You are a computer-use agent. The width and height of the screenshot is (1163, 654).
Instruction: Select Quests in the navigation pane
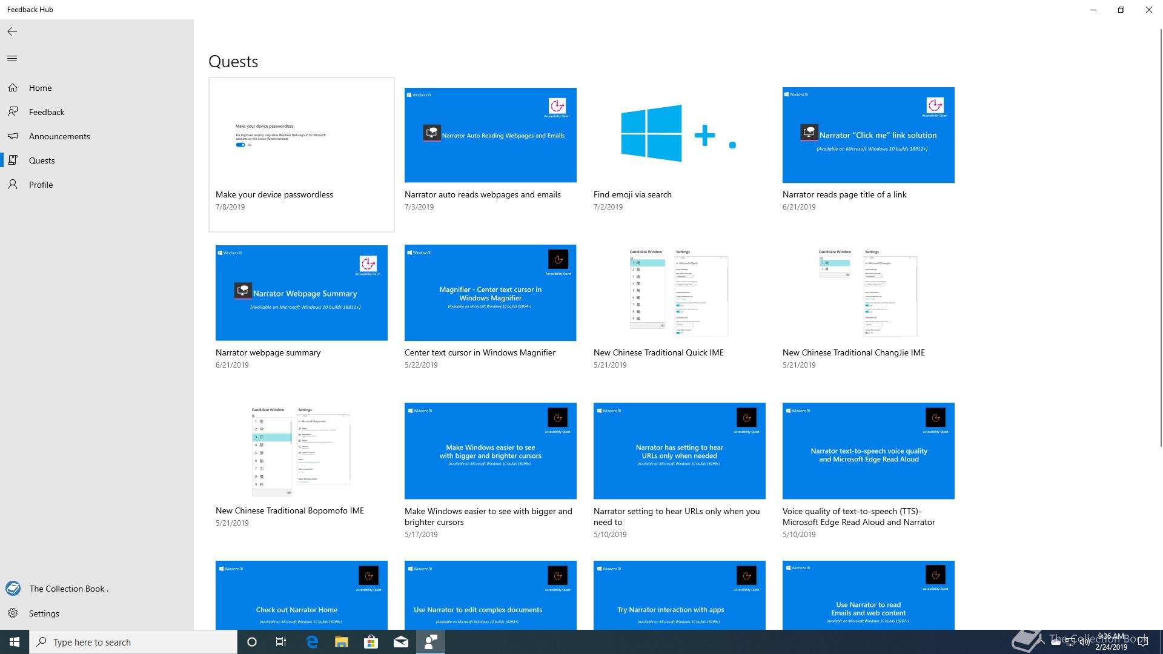pyautogui.click(x=97, y=160)
